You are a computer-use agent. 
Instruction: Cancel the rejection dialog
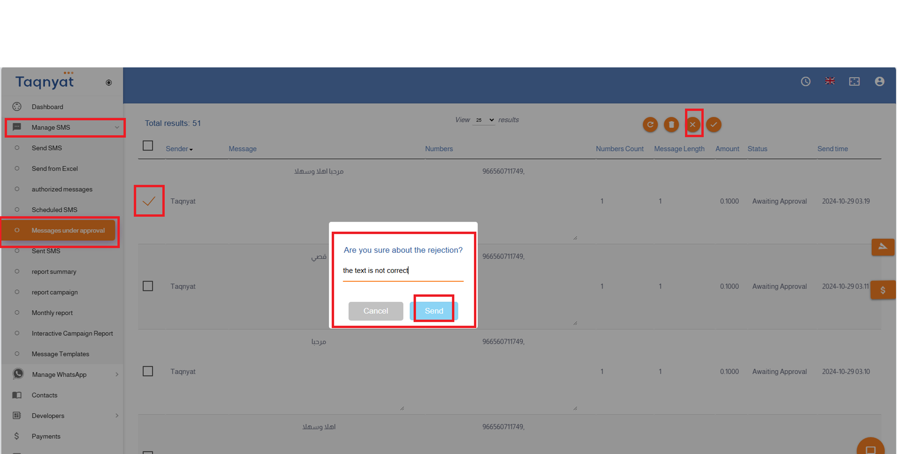[x=376, y=311]
